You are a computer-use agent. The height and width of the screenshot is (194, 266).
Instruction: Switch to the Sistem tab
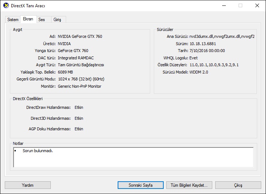click(x=13, y=20)
